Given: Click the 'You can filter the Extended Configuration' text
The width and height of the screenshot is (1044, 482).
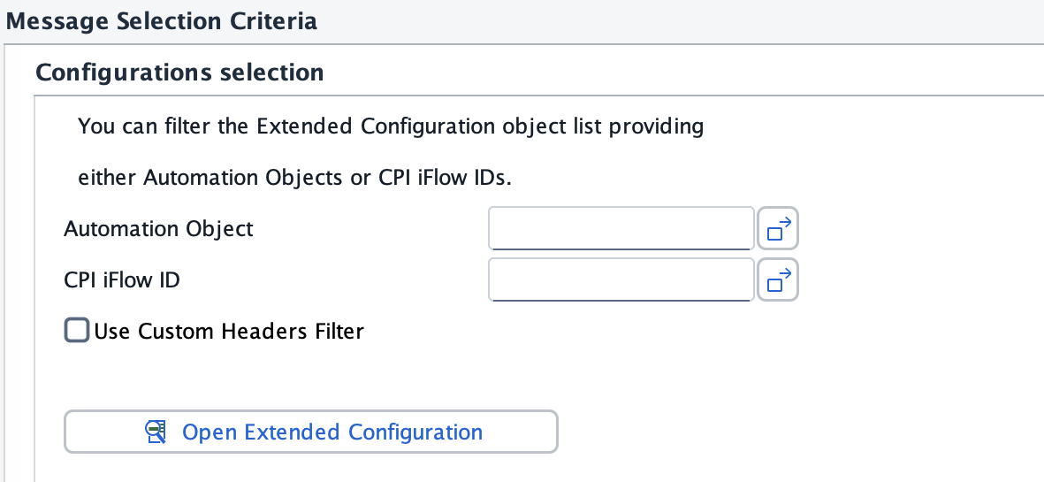Looking at the screenshot, I should pyautogui.click(x=391, y=126).
